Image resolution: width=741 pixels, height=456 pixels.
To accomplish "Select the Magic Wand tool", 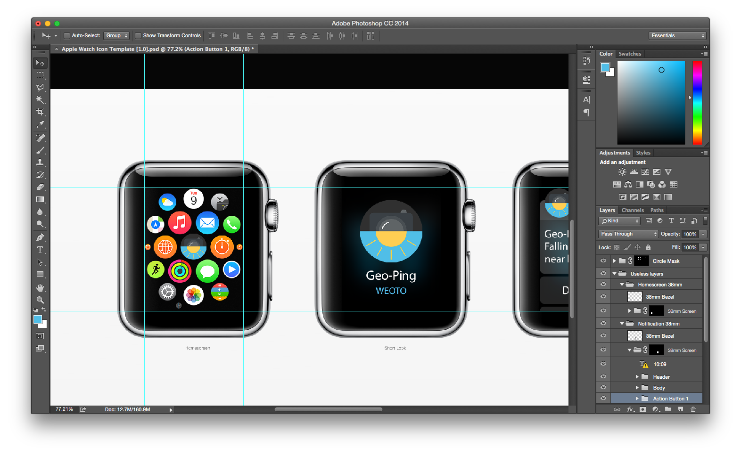I will [40, 100].
